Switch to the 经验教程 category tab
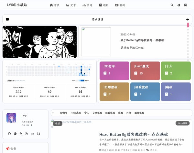 (x=110, y=113)
